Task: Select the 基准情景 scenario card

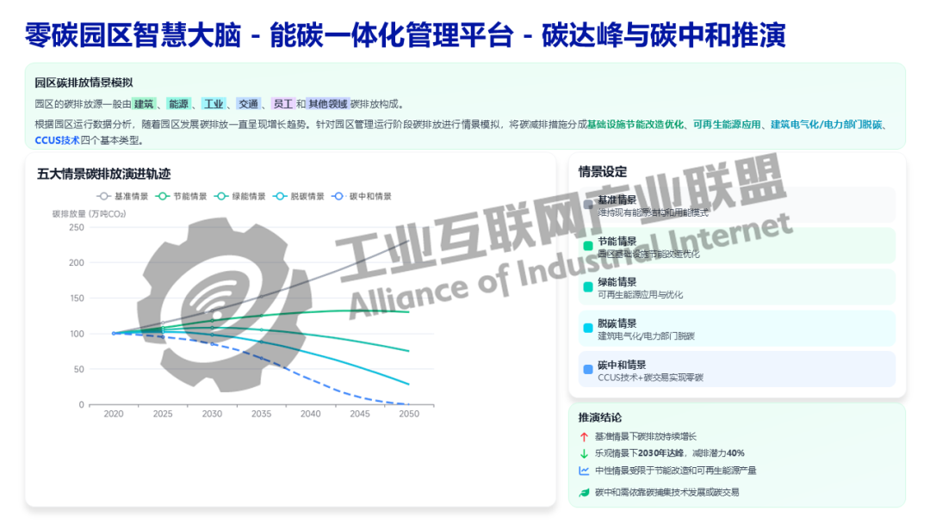Action: (x=736, y=205)
